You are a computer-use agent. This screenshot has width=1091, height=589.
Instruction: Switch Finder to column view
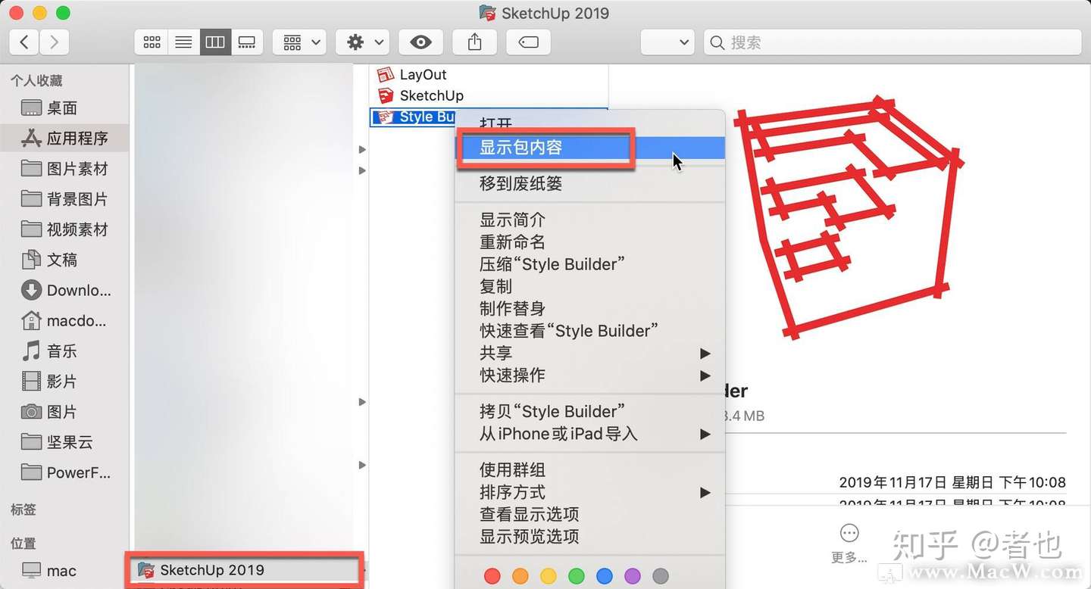[x=215, y=42]
